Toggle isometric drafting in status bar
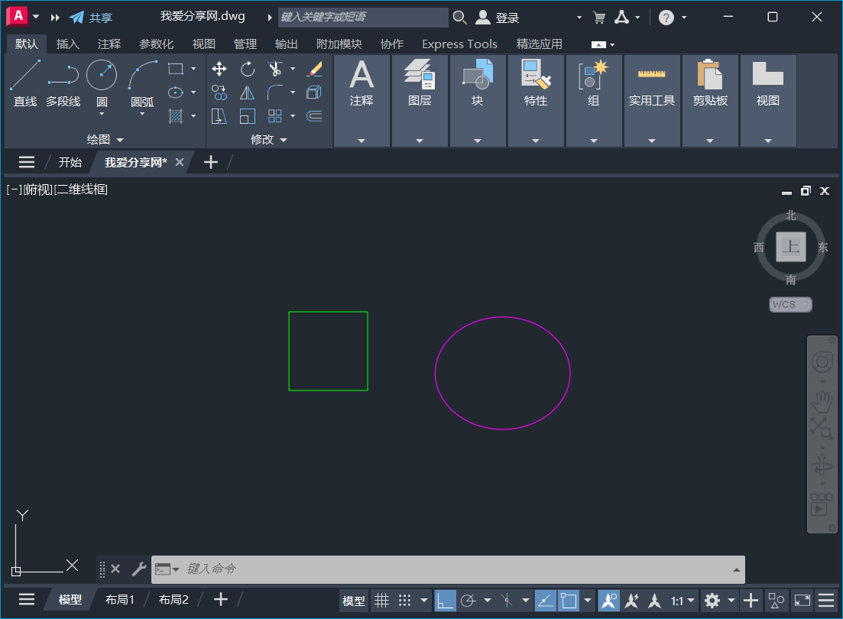The height and width of the screenshot is (619, 843). 506,600
